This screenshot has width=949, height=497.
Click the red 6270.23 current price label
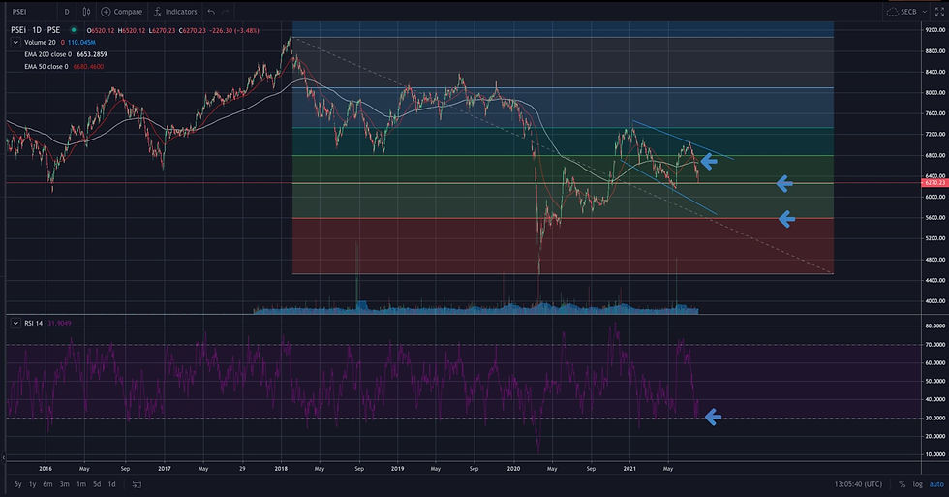pyautogui.click(x=934, y=182)
